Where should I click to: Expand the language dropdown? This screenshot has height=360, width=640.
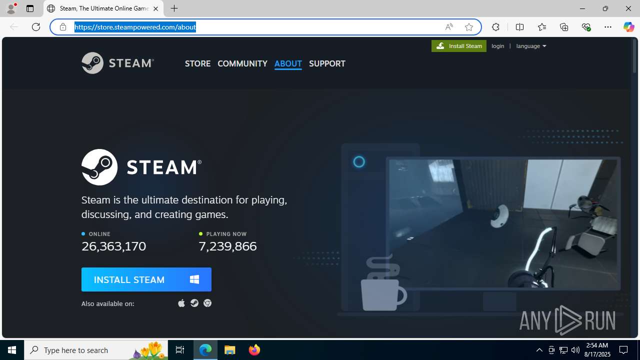[x=531, y=46]
